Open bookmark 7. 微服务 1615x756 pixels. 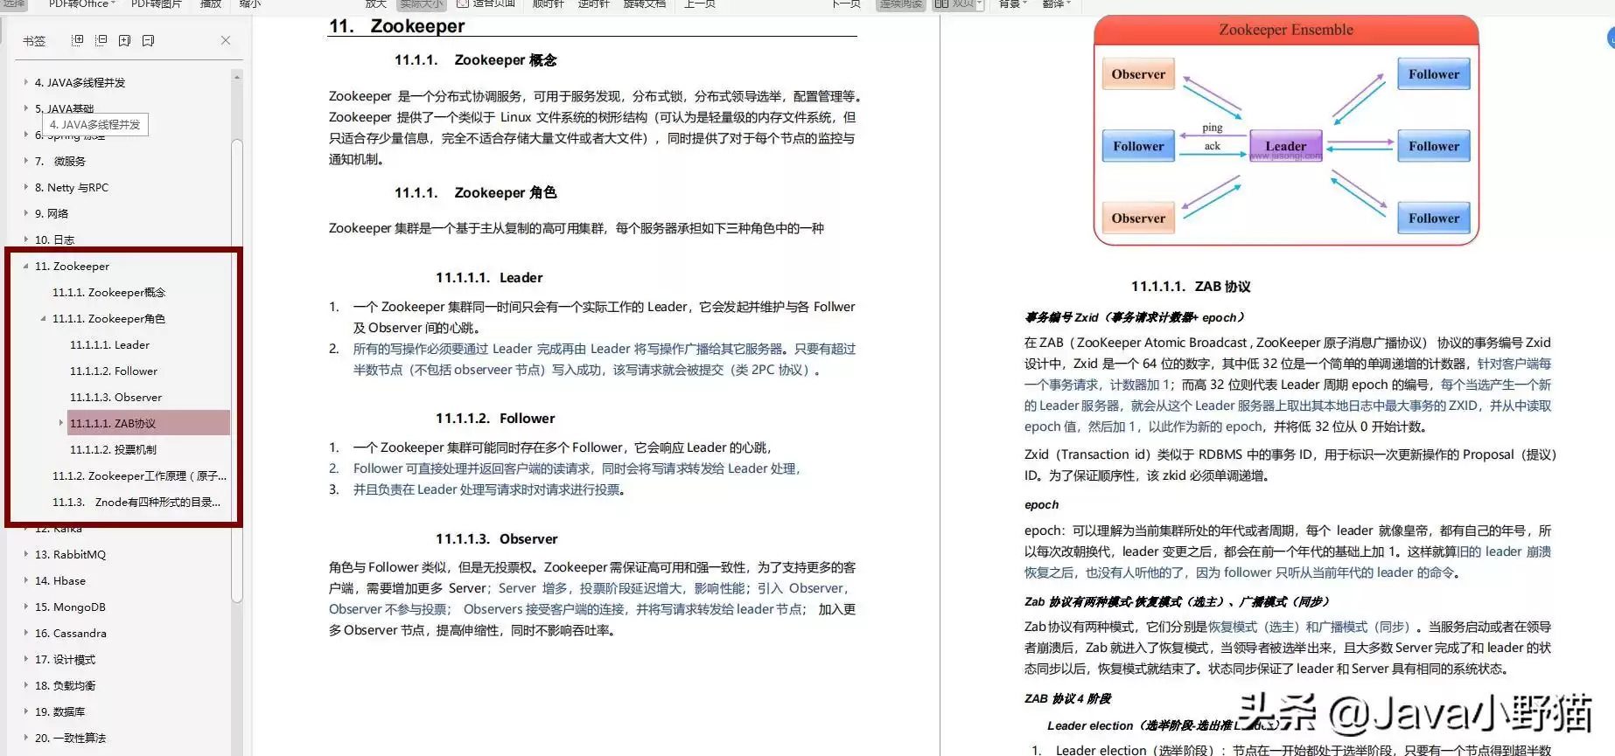pyautogui.click(x=60, y=161)
